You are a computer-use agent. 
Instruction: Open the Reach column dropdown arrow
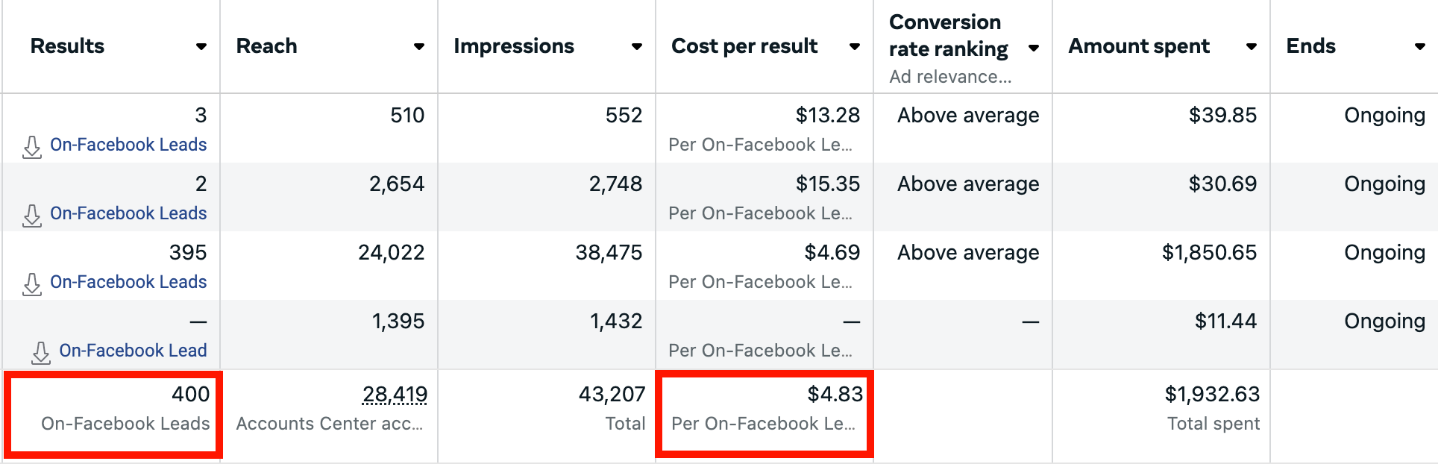(419, 46)
